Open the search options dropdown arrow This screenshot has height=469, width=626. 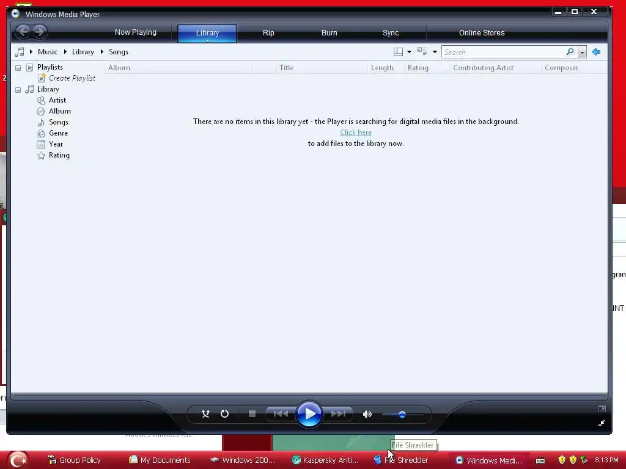click(x=582, y=53)
